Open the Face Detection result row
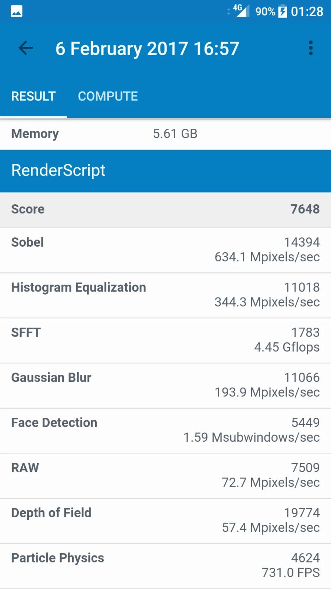331x589 pixels. click(x=165, y=431)
